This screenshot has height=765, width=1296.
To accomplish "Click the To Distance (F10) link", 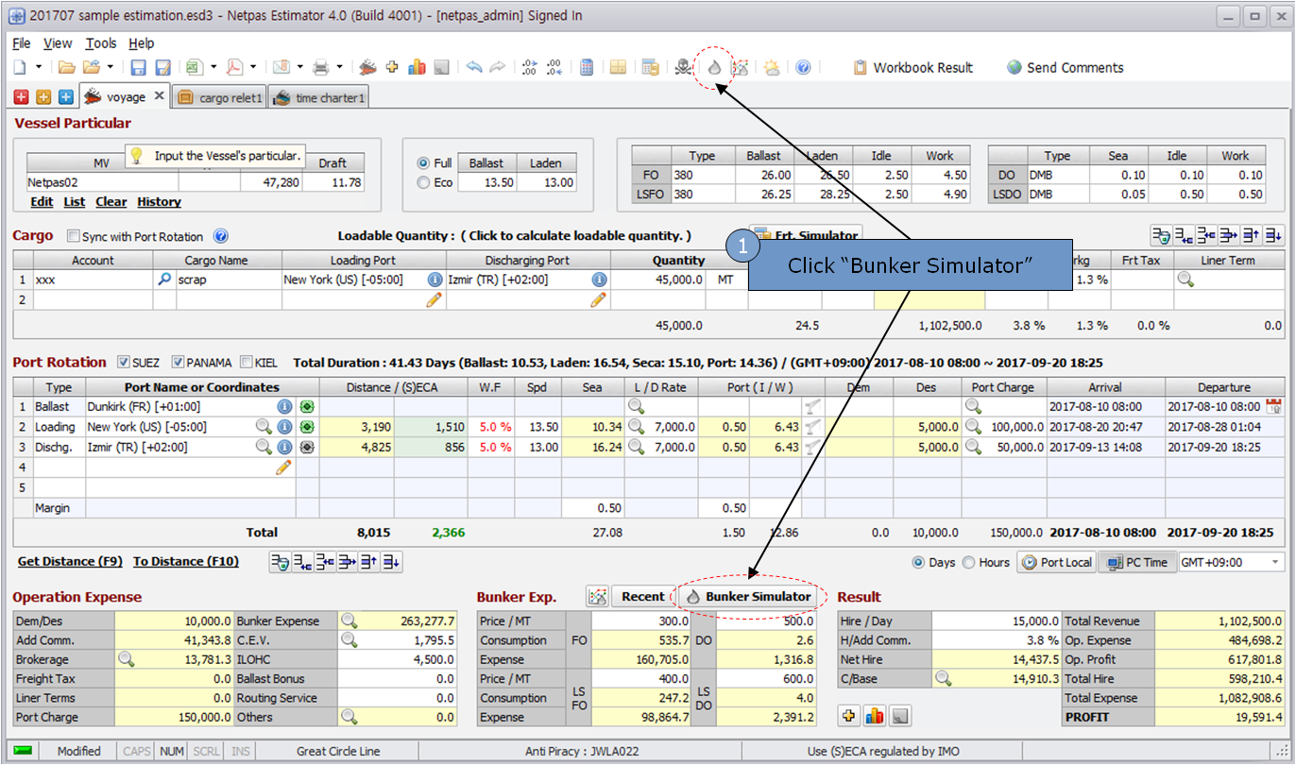I will pos(186,562).
